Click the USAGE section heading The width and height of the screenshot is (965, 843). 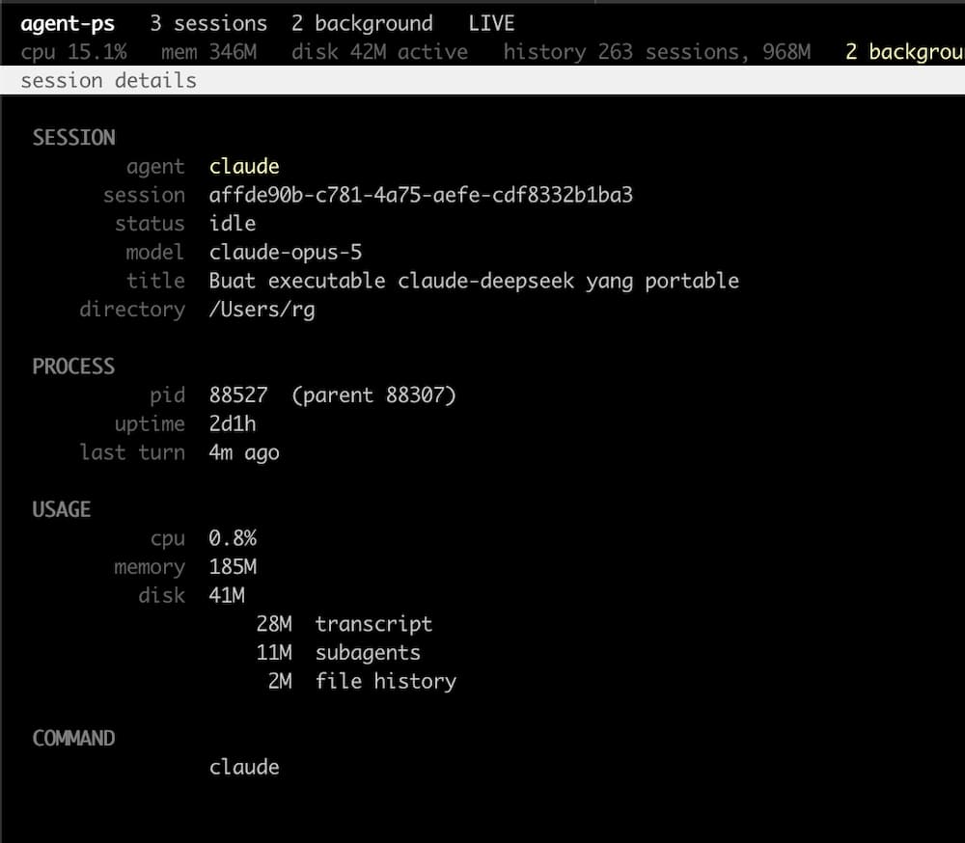[62, 509]
